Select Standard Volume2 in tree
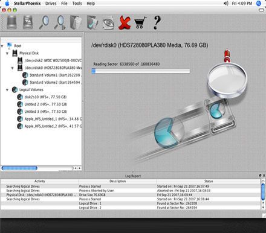Screen dimensions: 266x233 pos(55,82)
